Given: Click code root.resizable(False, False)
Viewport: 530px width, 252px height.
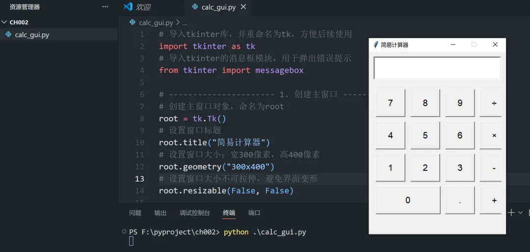Looking at the screenshot, I should pyautogui.click(x=226, y=191).
